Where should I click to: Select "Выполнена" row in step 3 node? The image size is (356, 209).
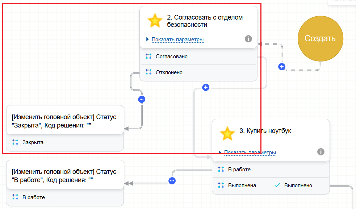[242, 185]
